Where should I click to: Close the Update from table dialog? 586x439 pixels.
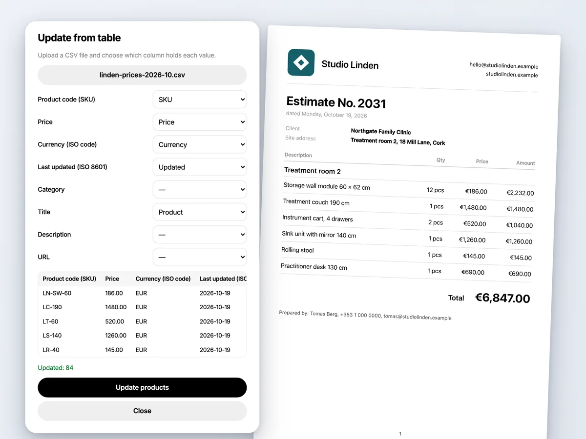point(142,411)
